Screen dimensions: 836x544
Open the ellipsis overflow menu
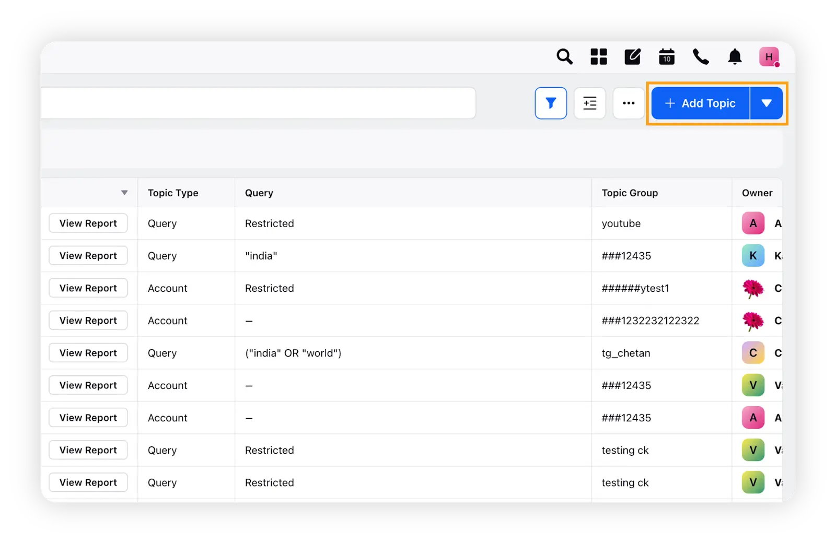pyautogui.click(x=628, y=103)
